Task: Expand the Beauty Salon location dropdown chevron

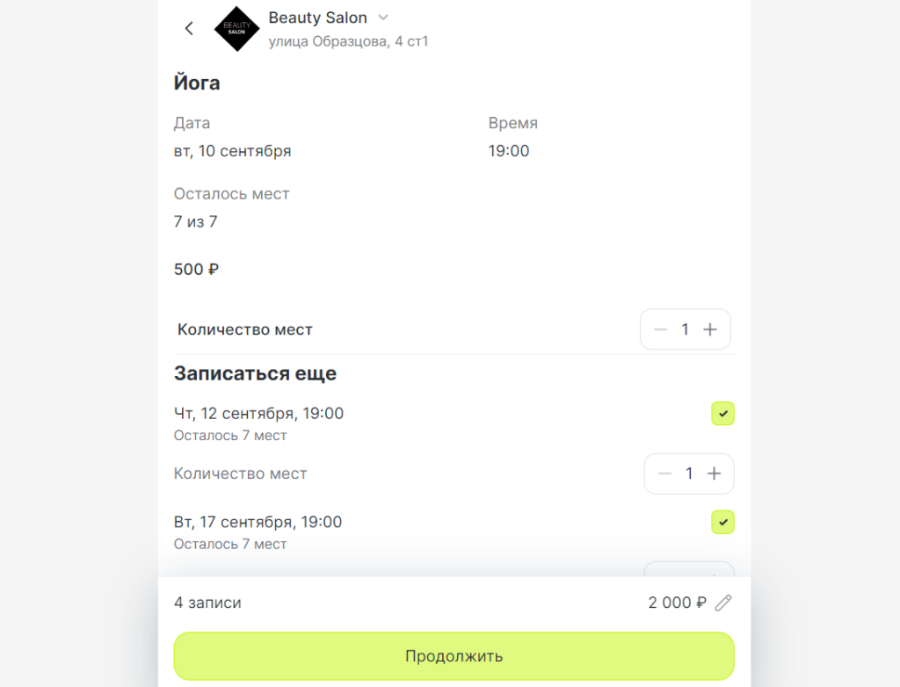Action: click(383, 18)
